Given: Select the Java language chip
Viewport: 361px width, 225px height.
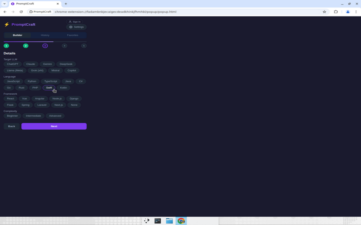Looking at the screenshot, I should (68, 81).
